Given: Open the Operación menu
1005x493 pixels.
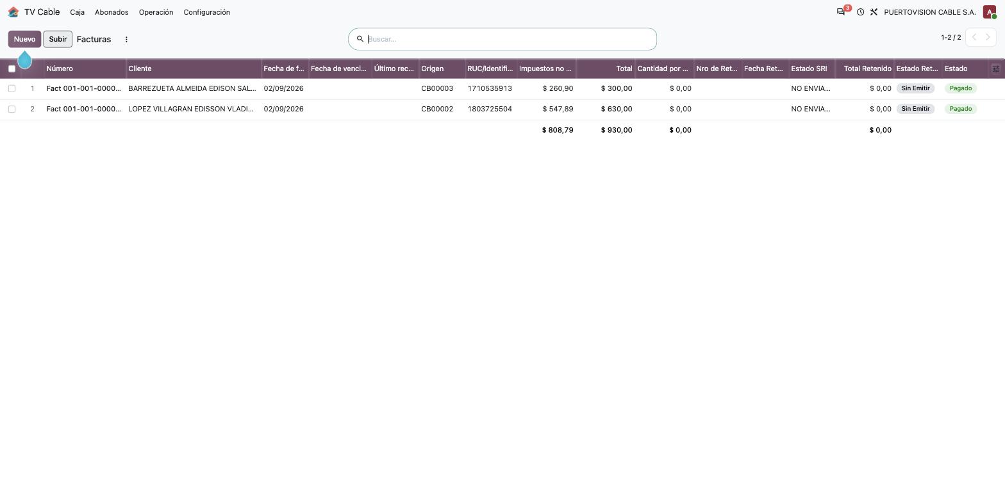Looking at the screenshot, I should pyautogui.click(x=156, y=12).
